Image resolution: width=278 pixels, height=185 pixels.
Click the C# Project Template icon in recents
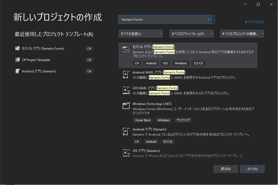[x=18, y=60]
